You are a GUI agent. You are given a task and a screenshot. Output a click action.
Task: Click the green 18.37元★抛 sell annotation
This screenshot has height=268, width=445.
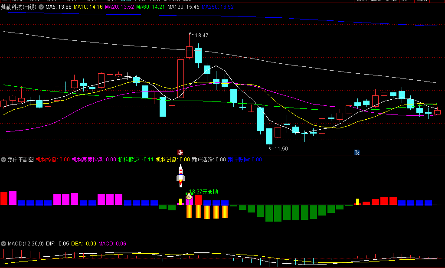coord(203,192)
